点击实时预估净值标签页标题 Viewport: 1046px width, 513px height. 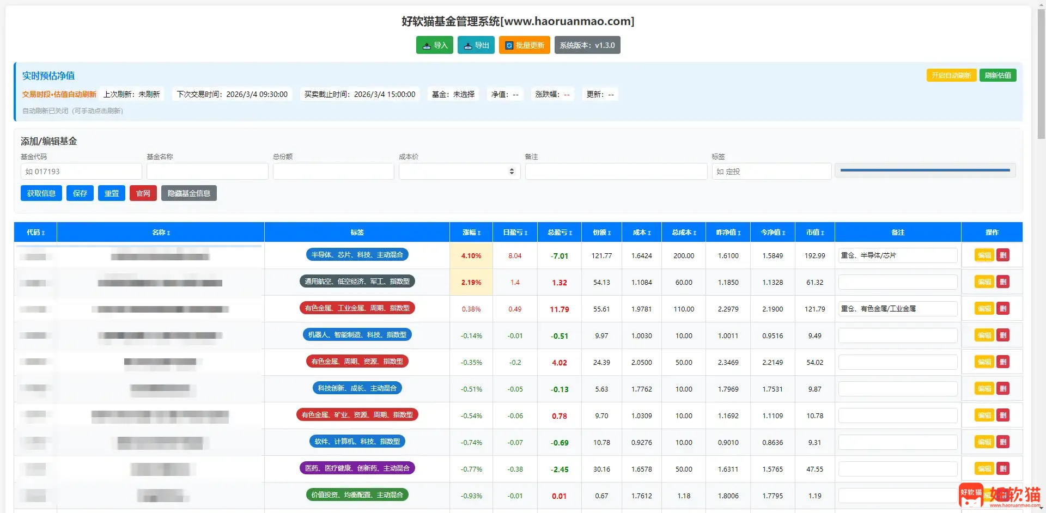click(48, 75)
